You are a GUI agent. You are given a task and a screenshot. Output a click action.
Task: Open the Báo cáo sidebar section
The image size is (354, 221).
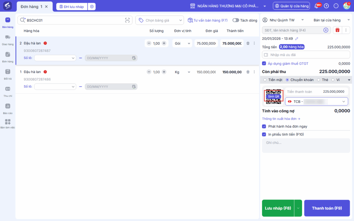[8, 109]
